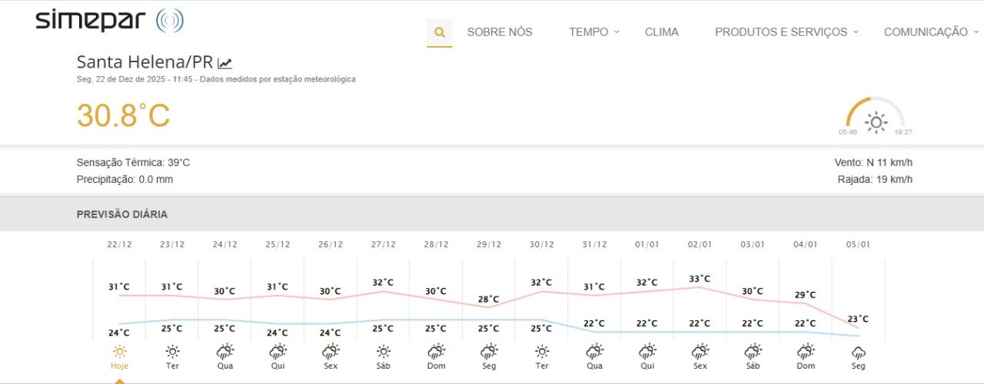Click the sunrise-sunset sun arc icon
The width and height of the screenshot is (984, 384).
pos(876,115)
